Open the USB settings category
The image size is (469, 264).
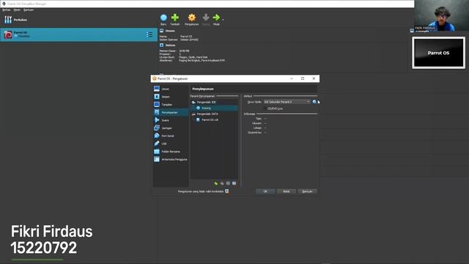(171, 144)
